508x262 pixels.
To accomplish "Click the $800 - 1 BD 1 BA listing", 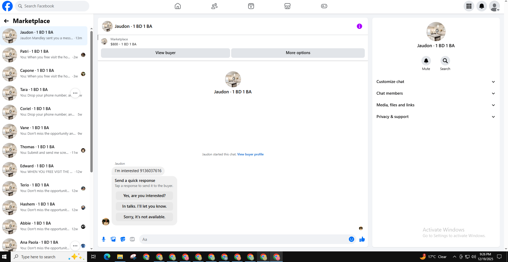I will pos(123,44).
